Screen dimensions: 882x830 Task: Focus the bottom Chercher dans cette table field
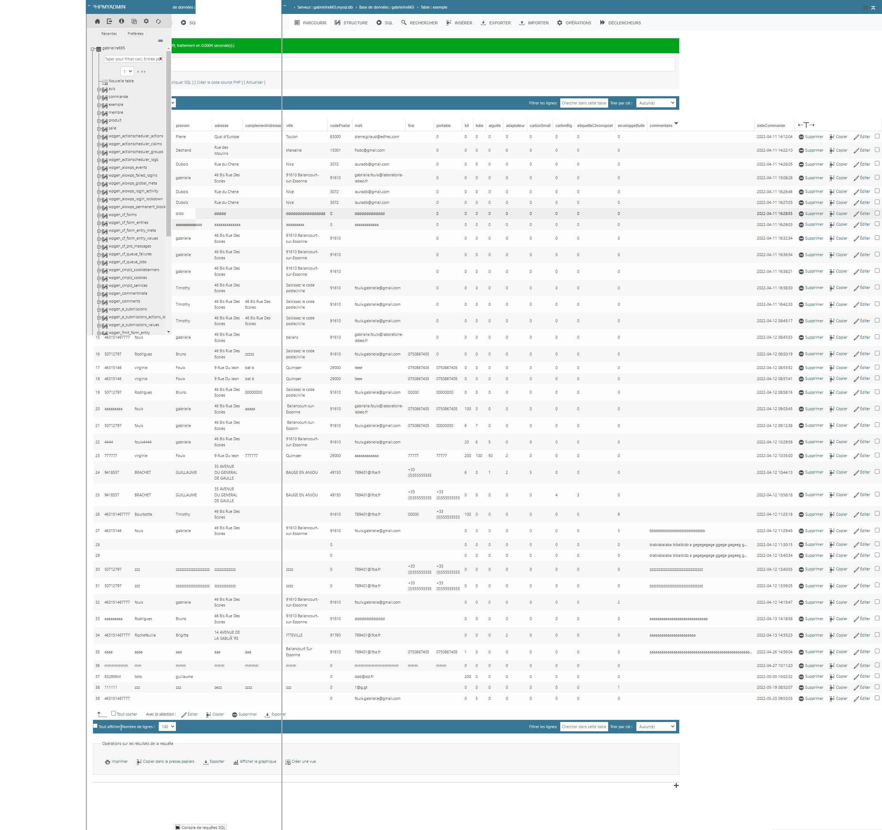tap(584, 727)
